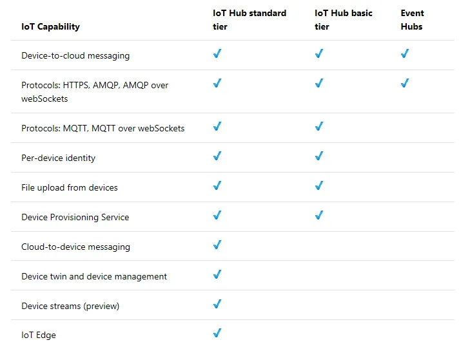Click the Event Hubs checkmark for HTTPS, AMQP protocols
The image size is (459, 358).
(x=405, y=84)
